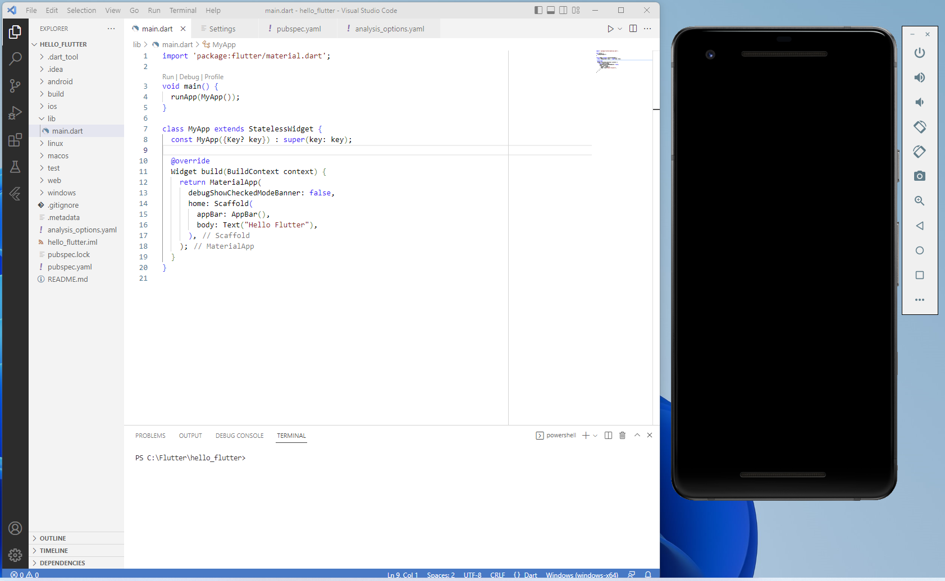Click the Run code lens above main()
Screen dimensions: 945x581
(168, 77)
